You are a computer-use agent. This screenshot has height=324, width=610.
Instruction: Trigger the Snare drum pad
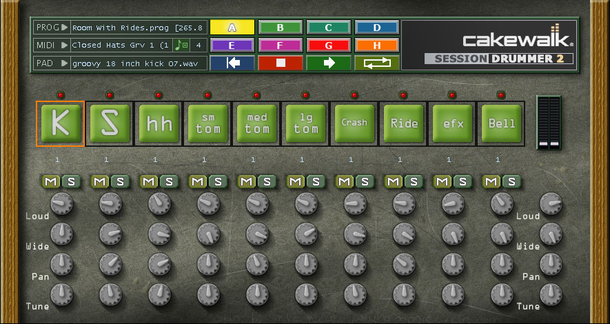click(x=109, y=123)
